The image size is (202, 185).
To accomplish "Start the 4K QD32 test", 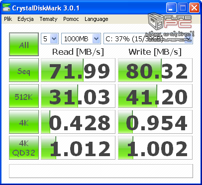I will coord(24,148).
